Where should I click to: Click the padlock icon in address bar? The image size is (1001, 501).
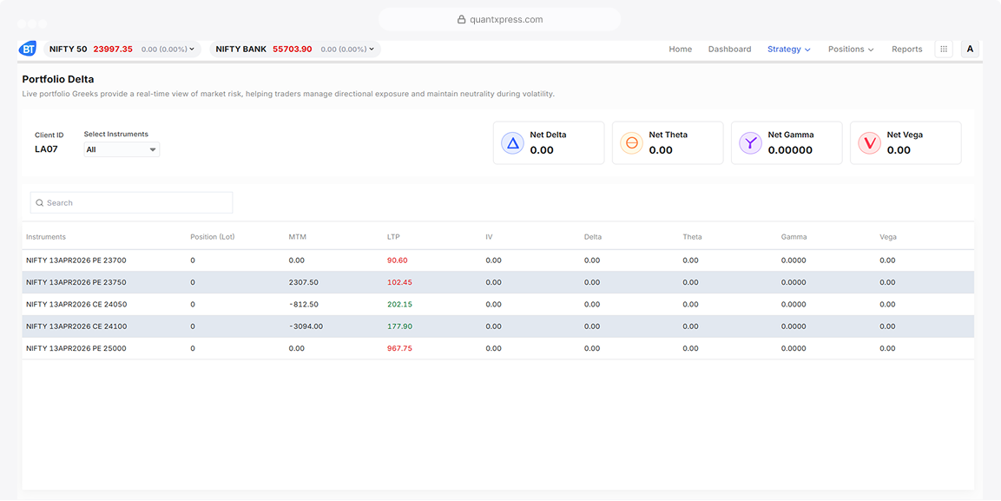(462, 20)
